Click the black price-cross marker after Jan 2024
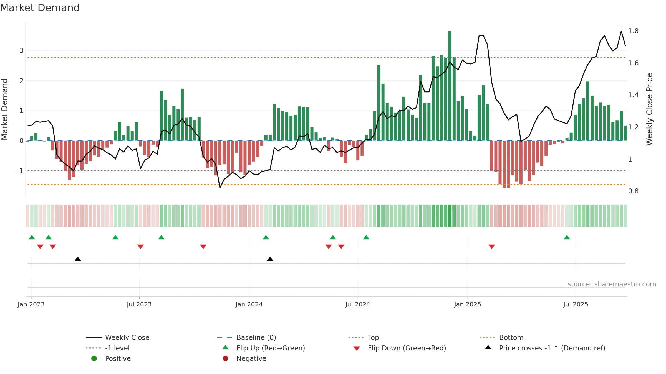This screenshot has width=666, height=374. pos(270,259)
